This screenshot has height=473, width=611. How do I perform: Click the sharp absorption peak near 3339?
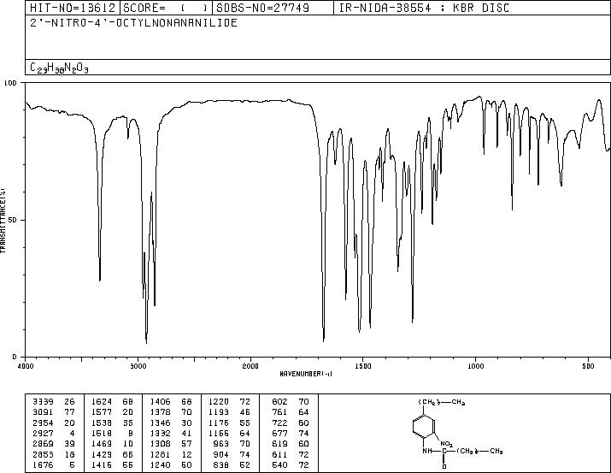(x=100, y=279)
